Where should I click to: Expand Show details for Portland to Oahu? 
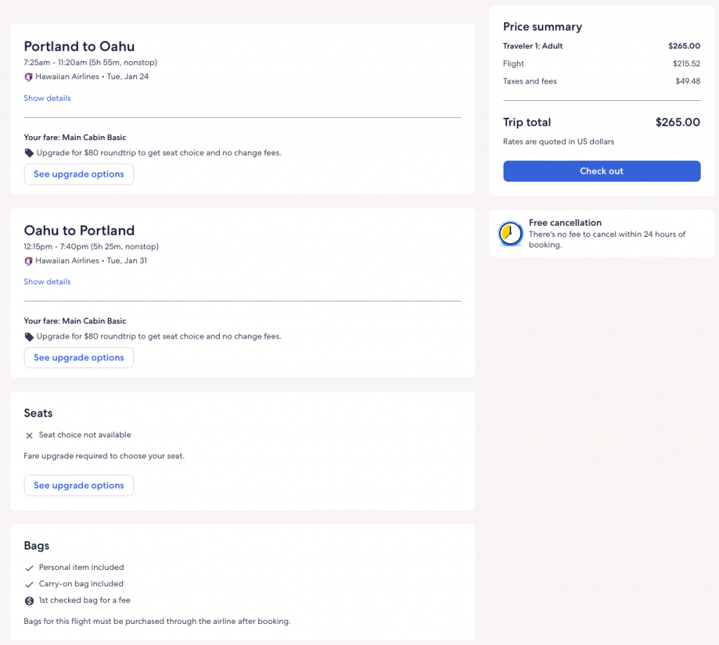47,98
